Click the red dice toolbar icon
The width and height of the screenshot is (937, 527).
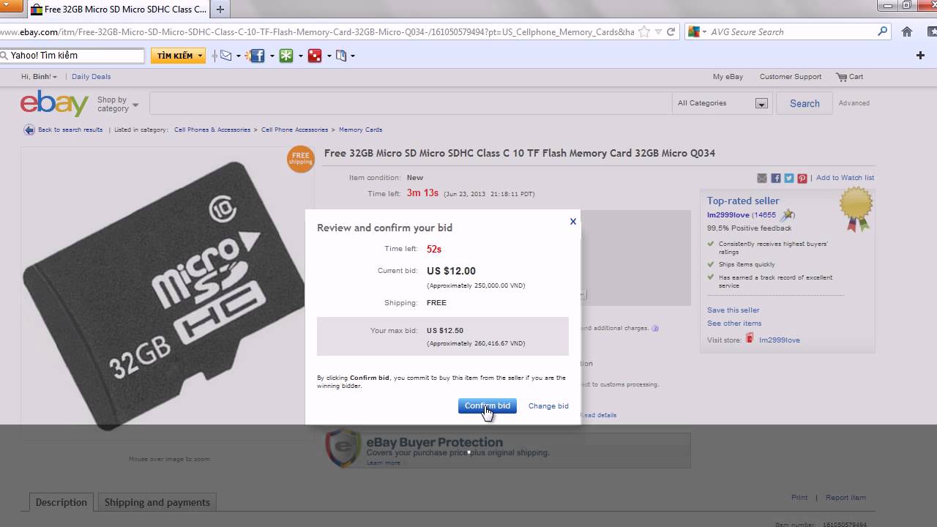[x=315, y=56]
